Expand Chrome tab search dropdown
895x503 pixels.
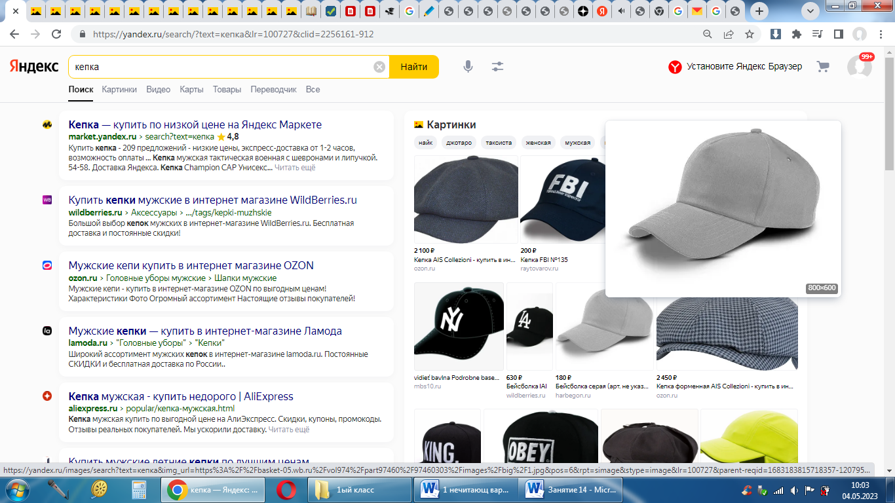(810, 11)
